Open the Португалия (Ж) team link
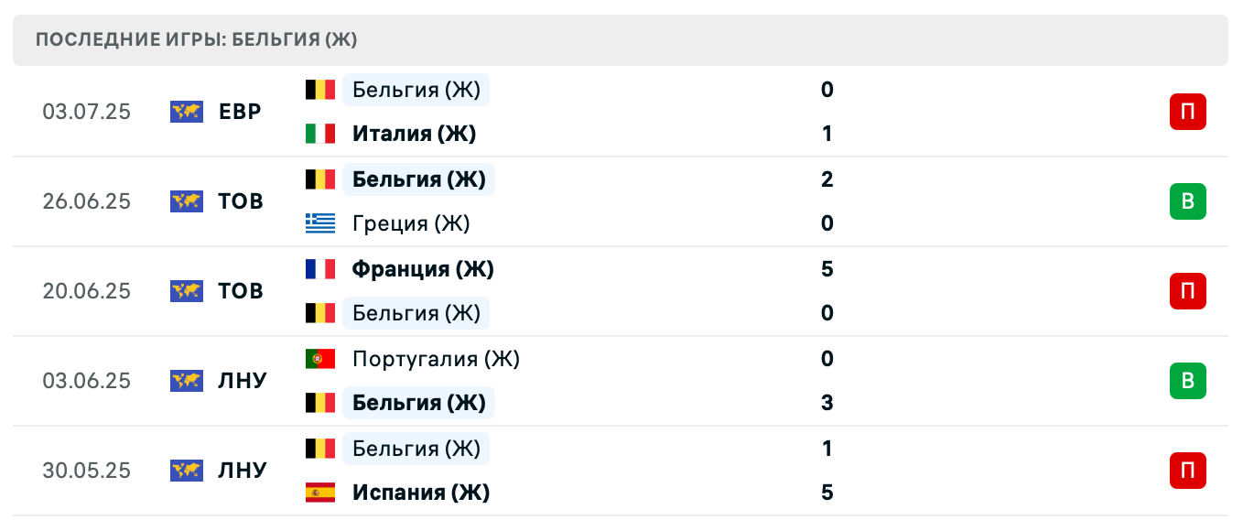 pyautogui.click(x=436, y=359)
